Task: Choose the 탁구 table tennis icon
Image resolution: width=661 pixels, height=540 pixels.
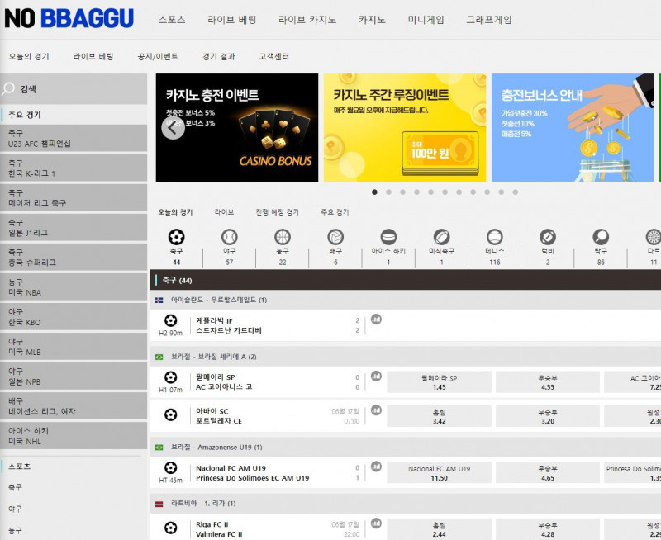Action: coord(600,238)
